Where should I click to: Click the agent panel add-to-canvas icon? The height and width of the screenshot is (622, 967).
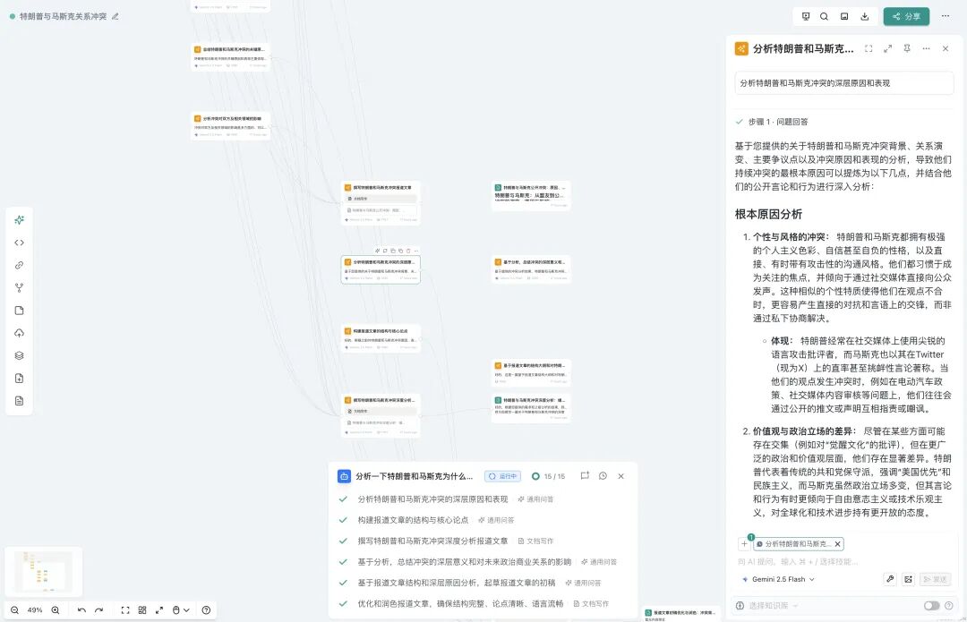click(585, 476)
